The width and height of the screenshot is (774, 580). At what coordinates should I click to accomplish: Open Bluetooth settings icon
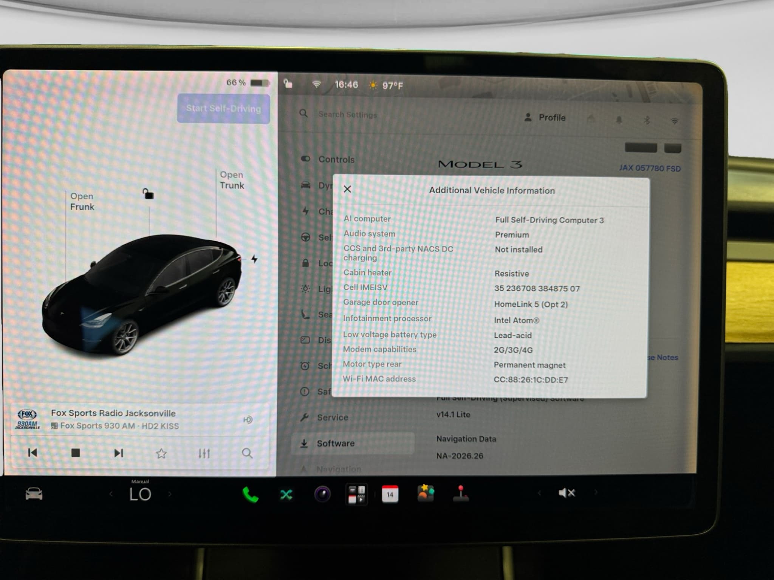[647, 120]
